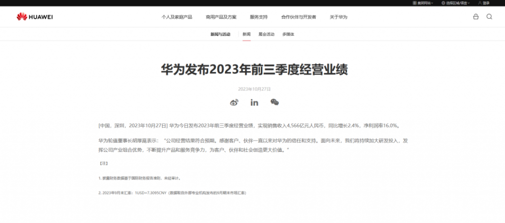Expand the 集团网站 dropdown
This screenshot has width=505, height=223.
pyautogui.click(x=423, y=3)
